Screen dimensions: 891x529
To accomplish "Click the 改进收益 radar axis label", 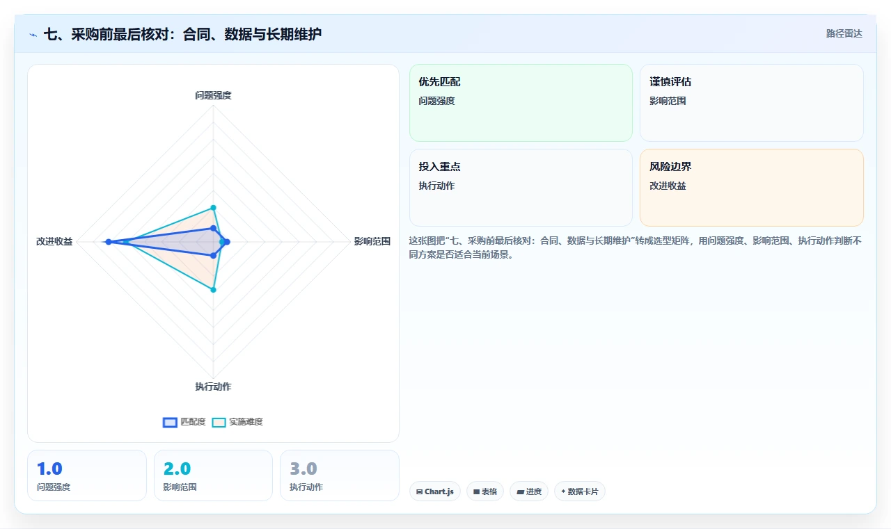I will 54,241.
